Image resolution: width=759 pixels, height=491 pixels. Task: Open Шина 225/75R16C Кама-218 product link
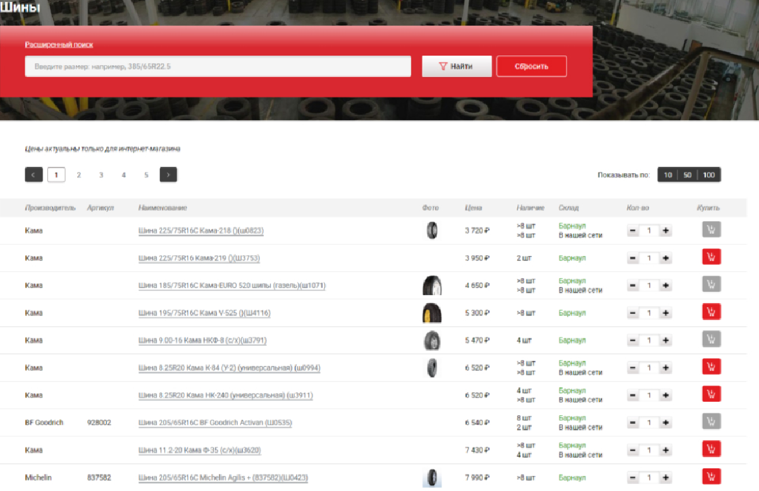click(201, 231)
